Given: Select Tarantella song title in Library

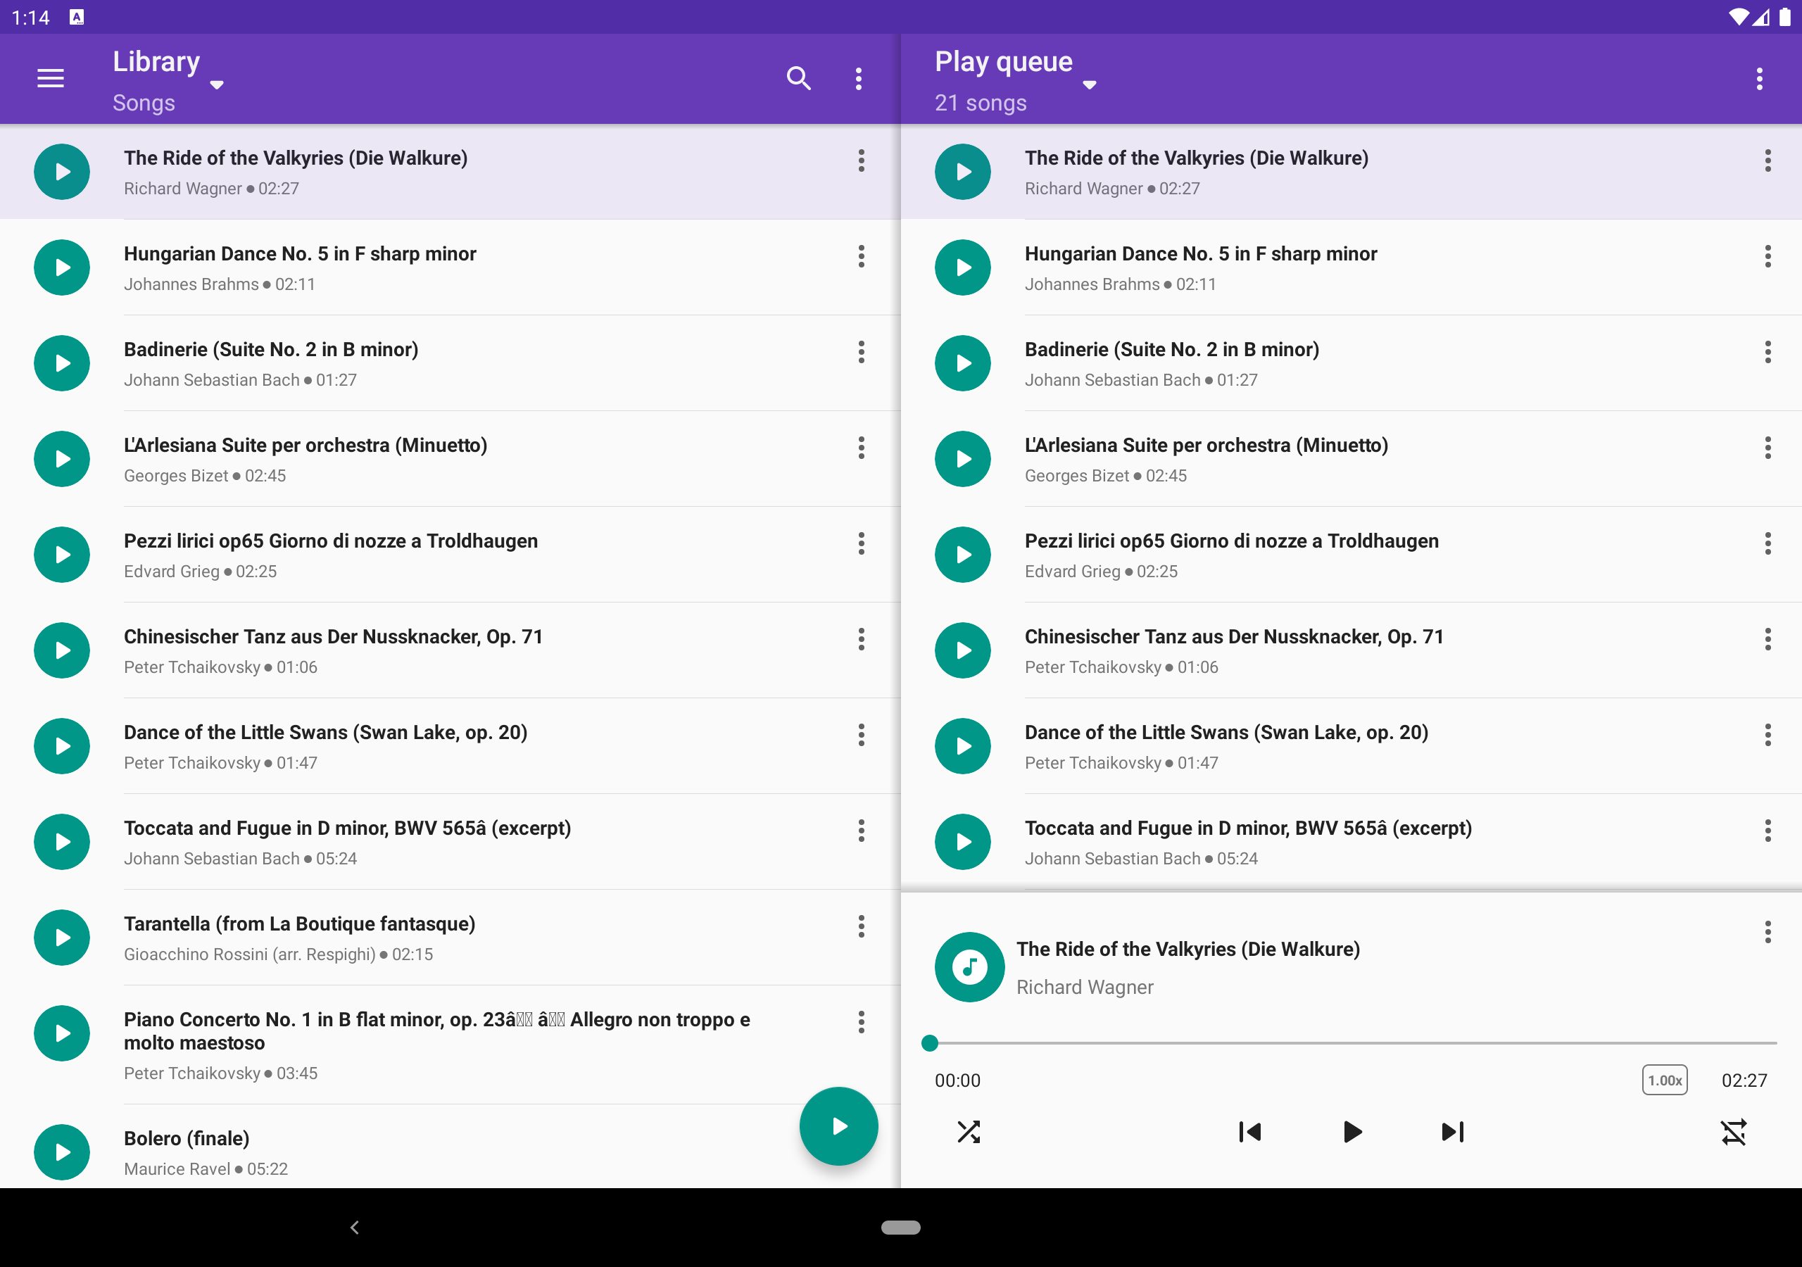Looking at the screenshot, I should (x=300, y=924).
